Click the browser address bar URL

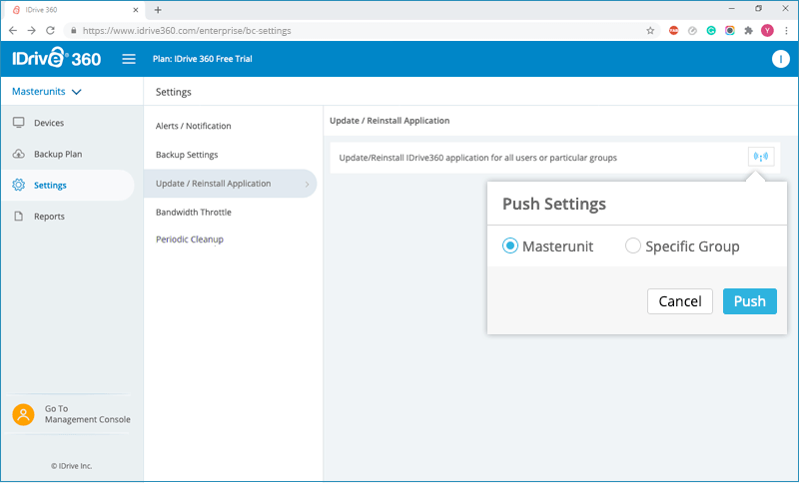(187, 31)
